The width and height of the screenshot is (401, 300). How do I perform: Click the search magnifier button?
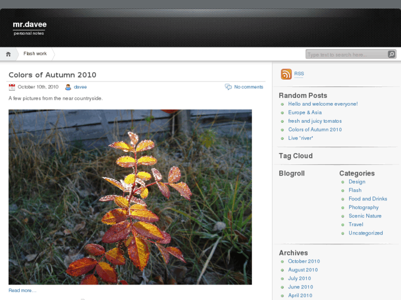(x=392, y=54)
